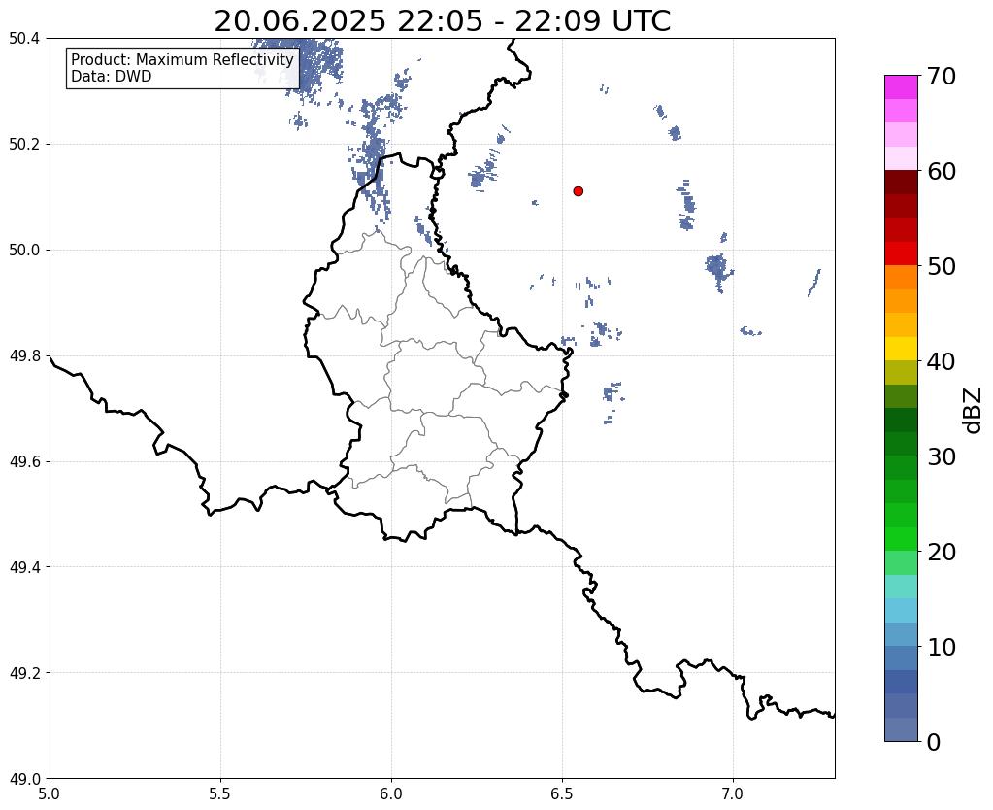Click the y-axis latitude label '49.0'
The width and height of the screenshot is (993, 810).
tap(24, 779)
